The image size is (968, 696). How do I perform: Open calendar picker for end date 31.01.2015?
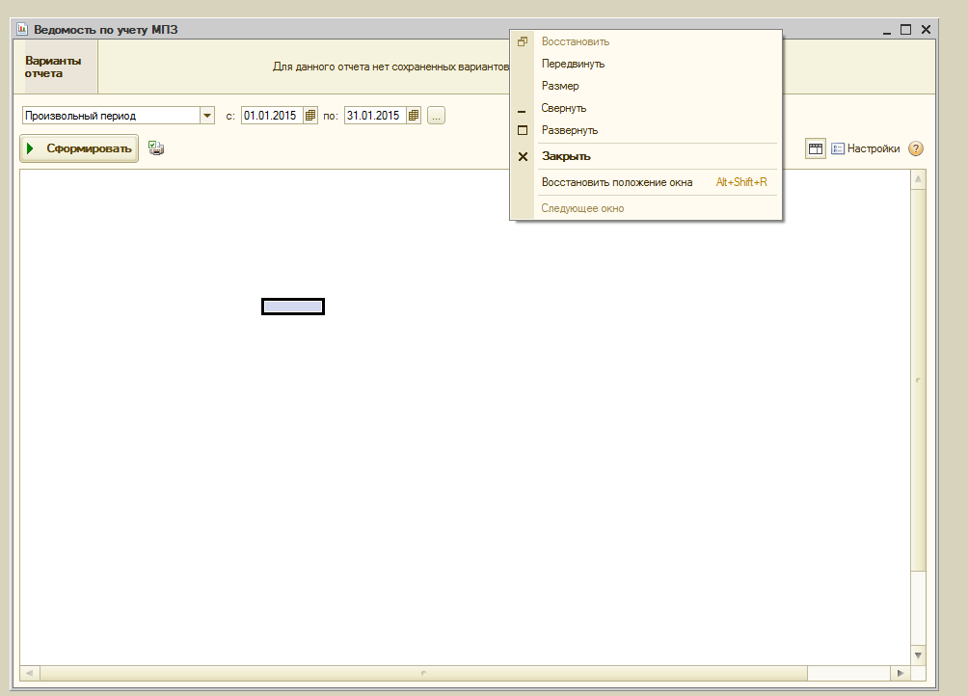pyautogui.click(x=414, y=116)
